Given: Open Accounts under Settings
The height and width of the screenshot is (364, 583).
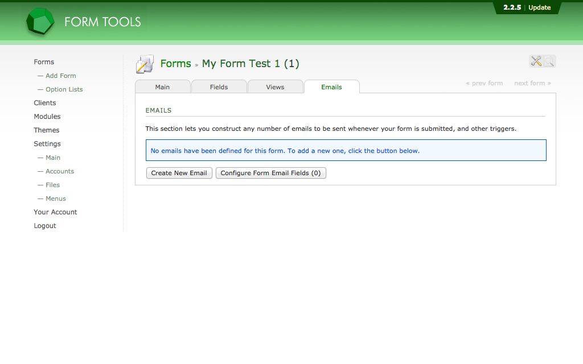Looking at the screenshot, I should [x=59, y=171].
